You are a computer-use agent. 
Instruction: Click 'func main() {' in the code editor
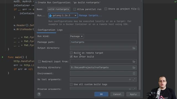pos(17,57)
